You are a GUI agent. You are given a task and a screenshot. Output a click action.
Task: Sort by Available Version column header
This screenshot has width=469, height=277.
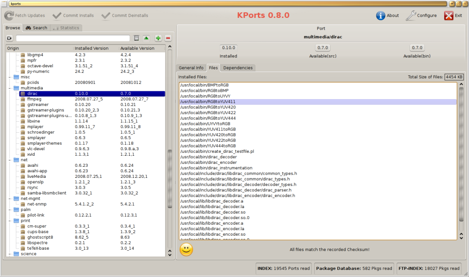142,49
